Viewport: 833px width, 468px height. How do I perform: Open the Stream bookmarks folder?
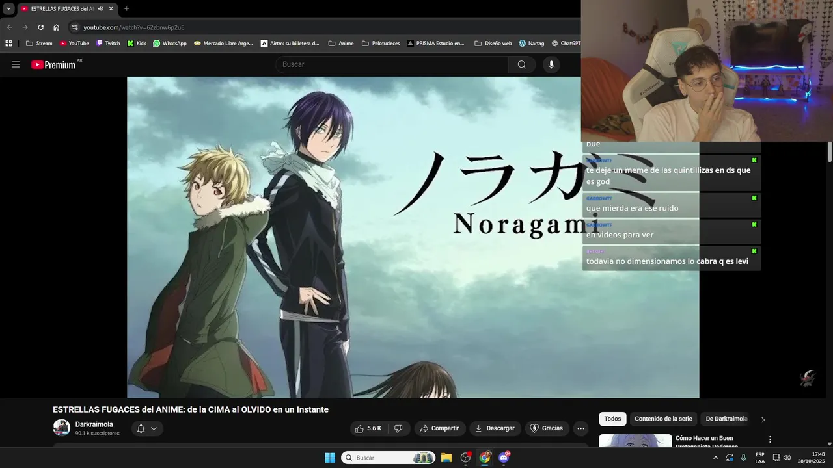[x=39, y=44]
